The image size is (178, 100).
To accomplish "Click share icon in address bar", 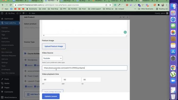I will [x=106, y=5].
